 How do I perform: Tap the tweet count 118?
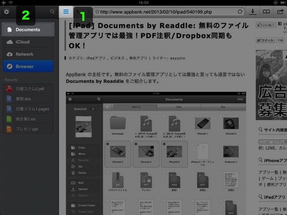[280, 40]
